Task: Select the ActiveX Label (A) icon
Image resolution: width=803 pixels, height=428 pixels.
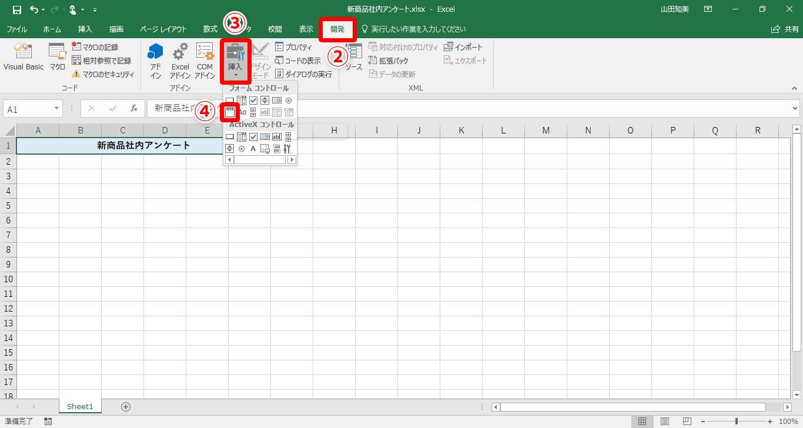Action: tap(253, 149)
